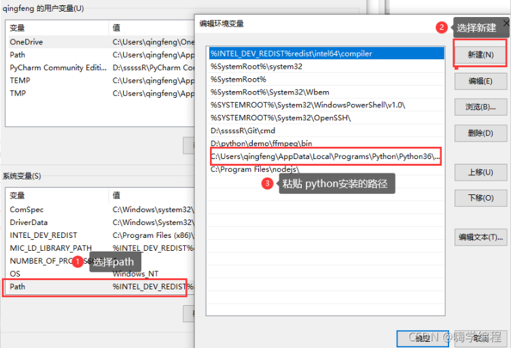Select the System32\OpenSSH\ path entry

pyautogui.click(x=326, y=118)
